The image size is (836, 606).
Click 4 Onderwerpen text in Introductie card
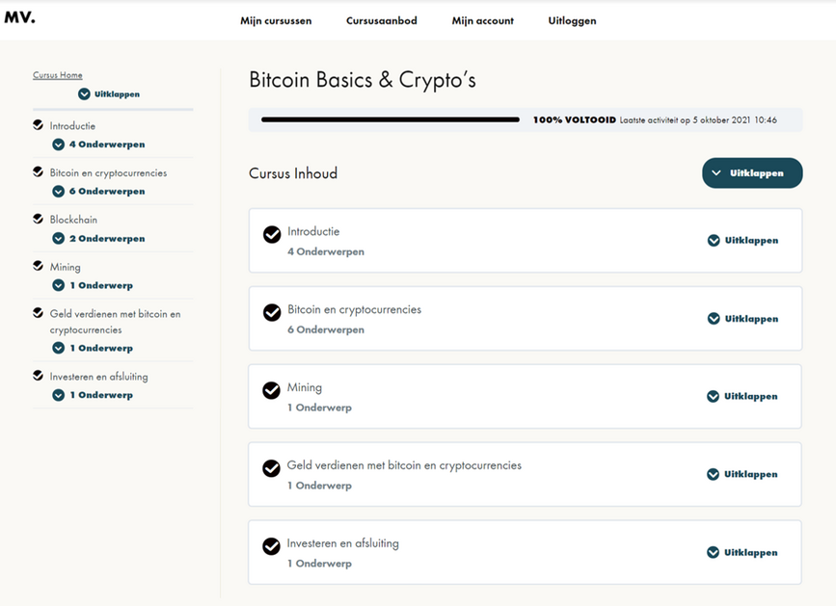click(x=326, y=251)
